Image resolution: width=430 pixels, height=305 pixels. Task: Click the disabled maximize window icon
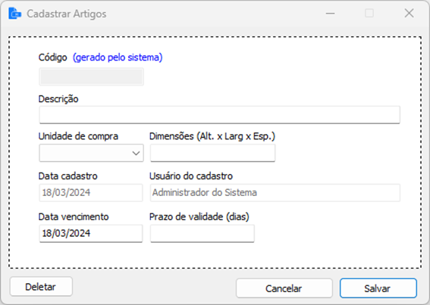pyautogui.click(x=369, y=13)
